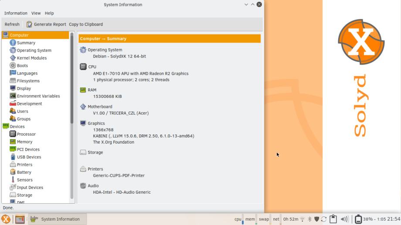
Task: Click Copy to Clipboard button
Action: (x=86, y=24)
